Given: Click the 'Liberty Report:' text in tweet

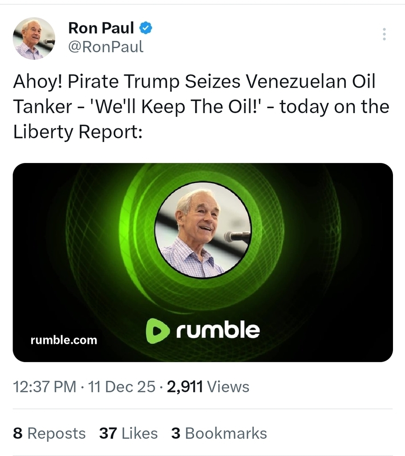Looking at the screenshot, I should 77,132.
